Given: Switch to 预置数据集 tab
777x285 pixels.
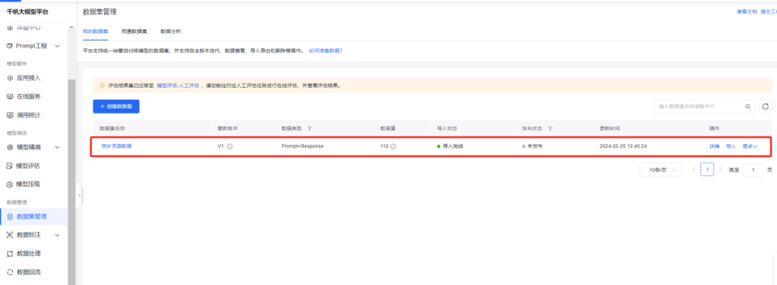Looking at the screenshot, I should click(135, 31).
